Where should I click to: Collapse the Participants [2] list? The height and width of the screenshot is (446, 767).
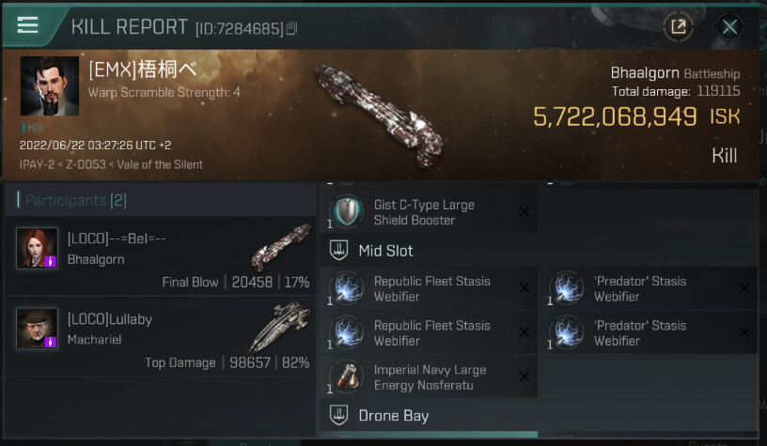click(19, 200)
